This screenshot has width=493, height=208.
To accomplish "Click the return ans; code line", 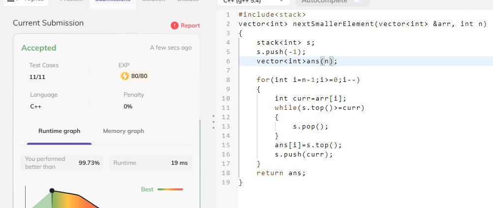I will 281,173.
